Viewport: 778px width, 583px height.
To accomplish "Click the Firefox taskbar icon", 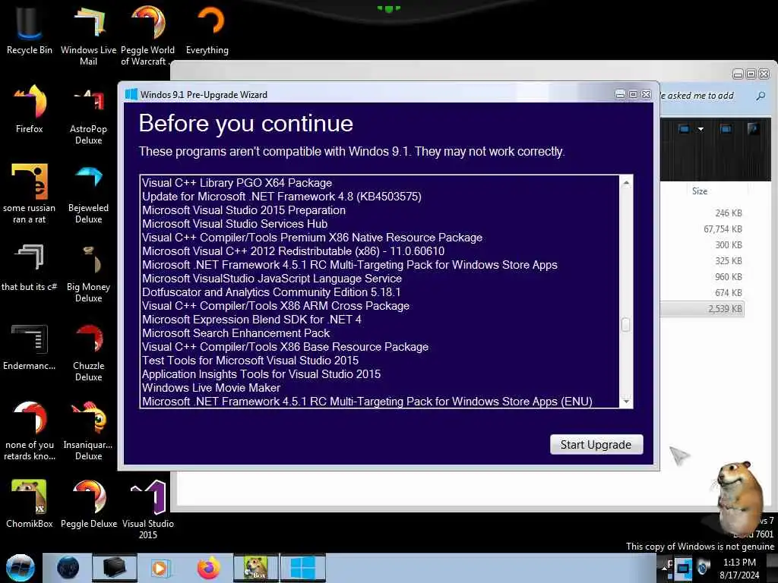I will pyautogui.click(x=208, y=568).
